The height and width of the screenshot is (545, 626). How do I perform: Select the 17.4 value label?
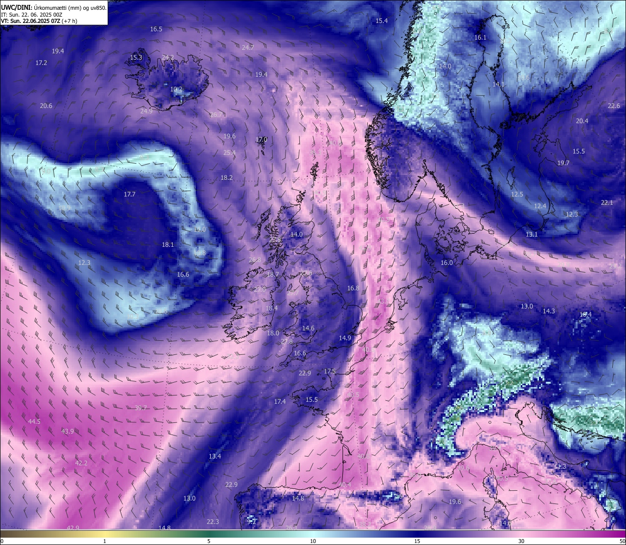[280, 402]
